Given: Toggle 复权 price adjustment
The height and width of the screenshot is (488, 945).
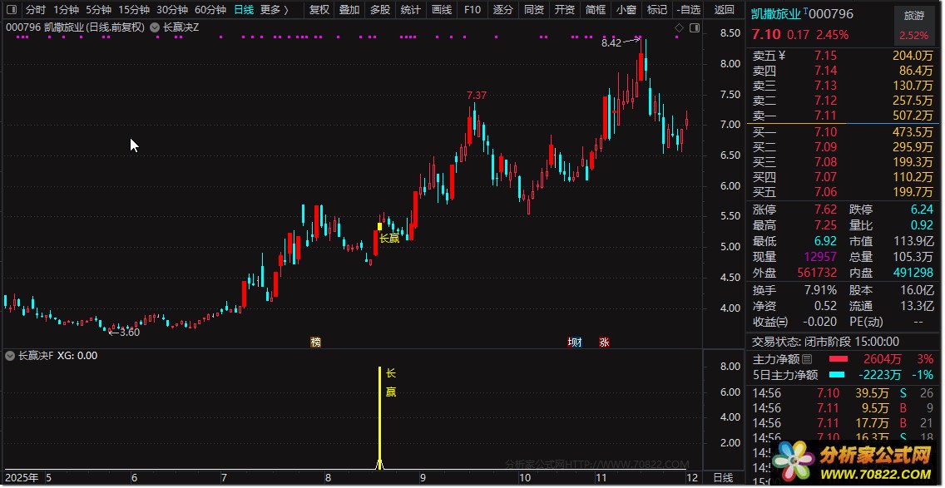Looking at the screenshot, I should coord(319,10).
